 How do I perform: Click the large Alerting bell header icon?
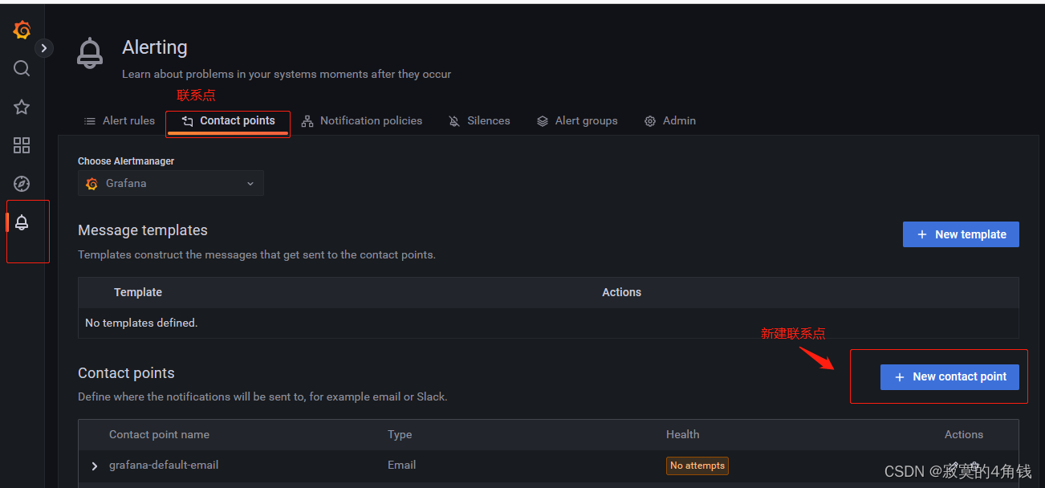click(x=90, y=53)
